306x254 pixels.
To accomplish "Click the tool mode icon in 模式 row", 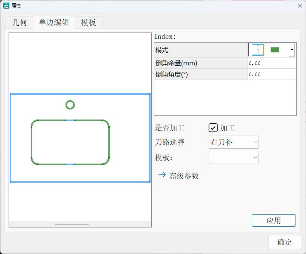I will pyautogui.click(x=257, y=50).
